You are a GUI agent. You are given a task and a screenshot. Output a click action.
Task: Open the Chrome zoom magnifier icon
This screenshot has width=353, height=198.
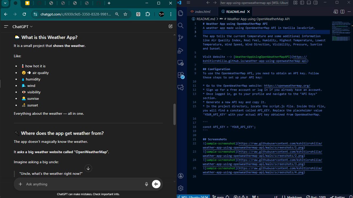(x=117, y=14)
